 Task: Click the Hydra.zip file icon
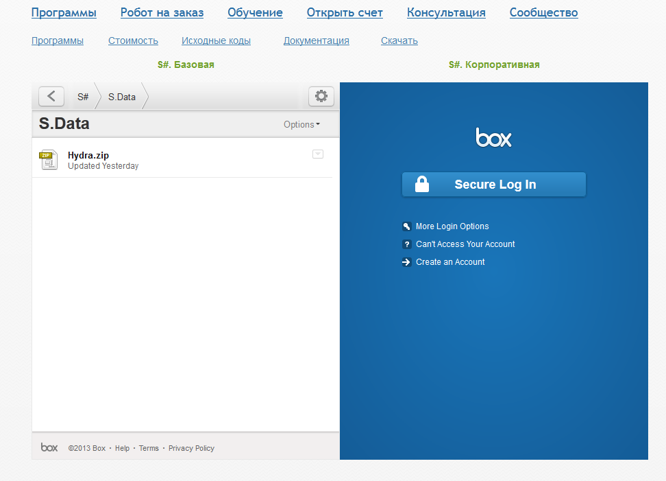(x=49, y=160)
